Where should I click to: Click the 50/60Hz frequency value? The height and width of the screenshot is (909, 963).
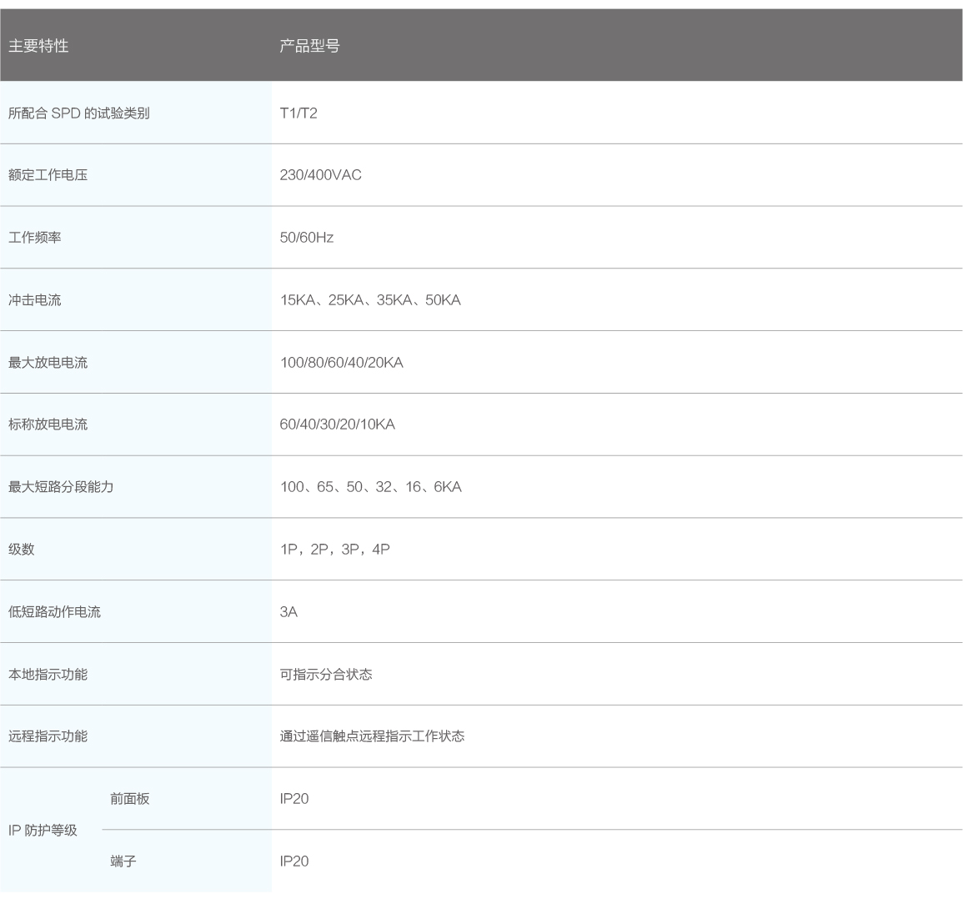tap(306, 238)
